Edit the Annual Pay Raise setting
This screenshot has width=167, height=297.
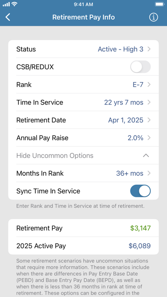pos(83,138)
